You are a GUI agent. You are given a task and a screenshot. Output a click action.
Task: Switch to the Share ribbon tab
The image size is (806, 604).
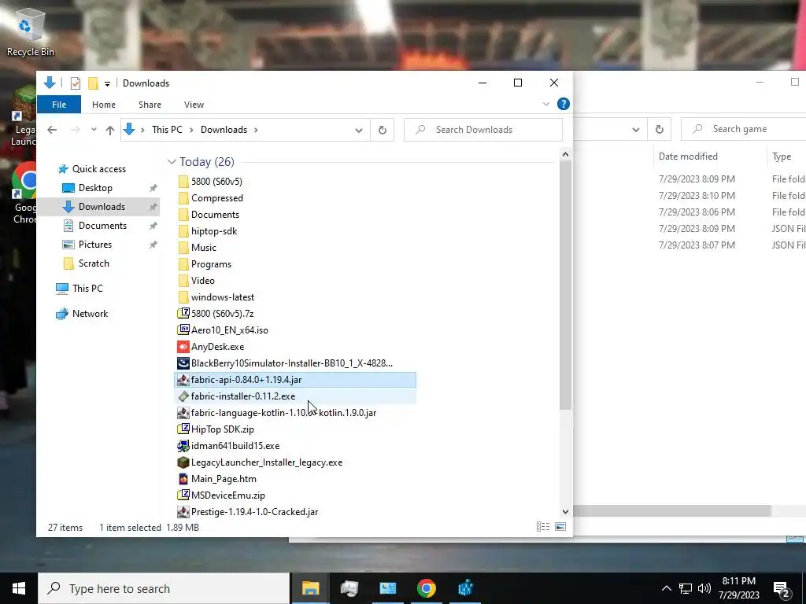pos(150,105)
